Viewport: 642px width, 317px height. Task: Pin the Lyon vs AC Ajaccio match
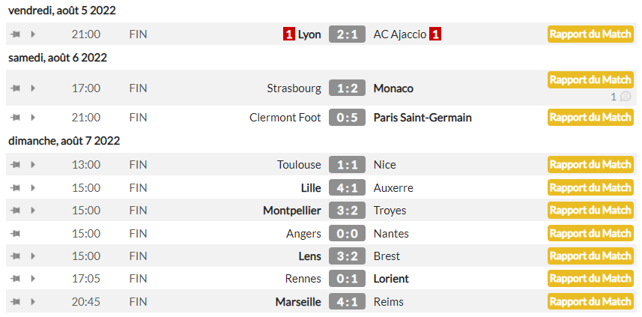tap(15, 34)
